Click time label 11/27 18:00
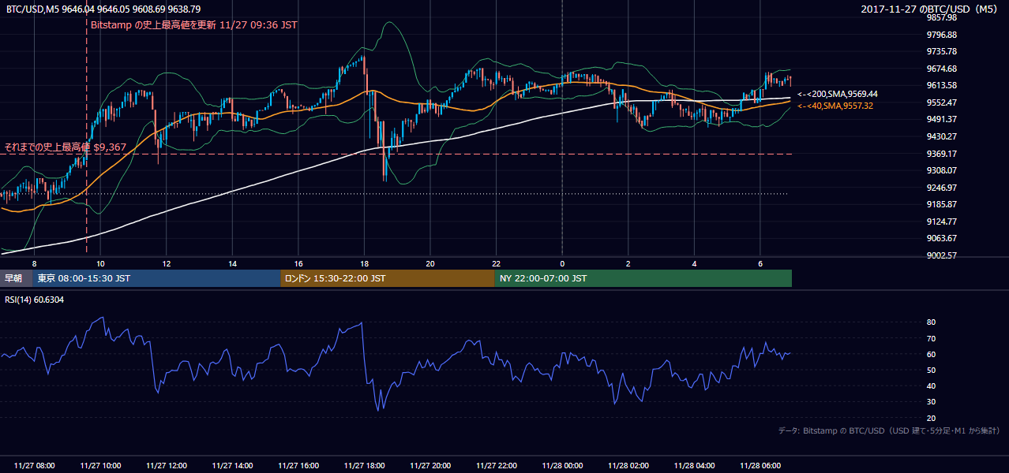The image size is (1009, 473). pos(364,465)
